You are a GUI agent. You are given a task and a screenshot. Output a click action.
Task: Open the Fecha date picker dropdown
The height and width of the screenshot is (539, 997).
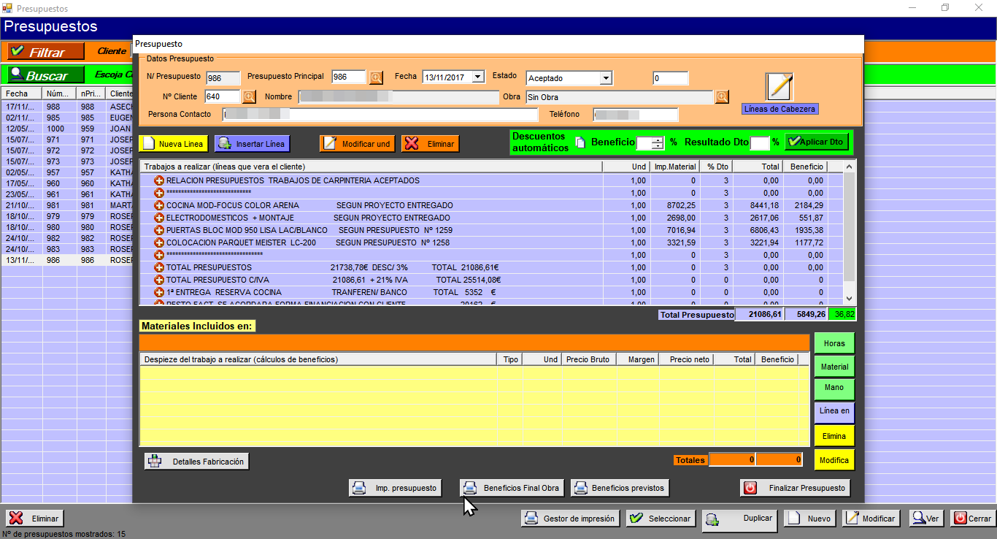pyautogui.click(x=477, y=77)
